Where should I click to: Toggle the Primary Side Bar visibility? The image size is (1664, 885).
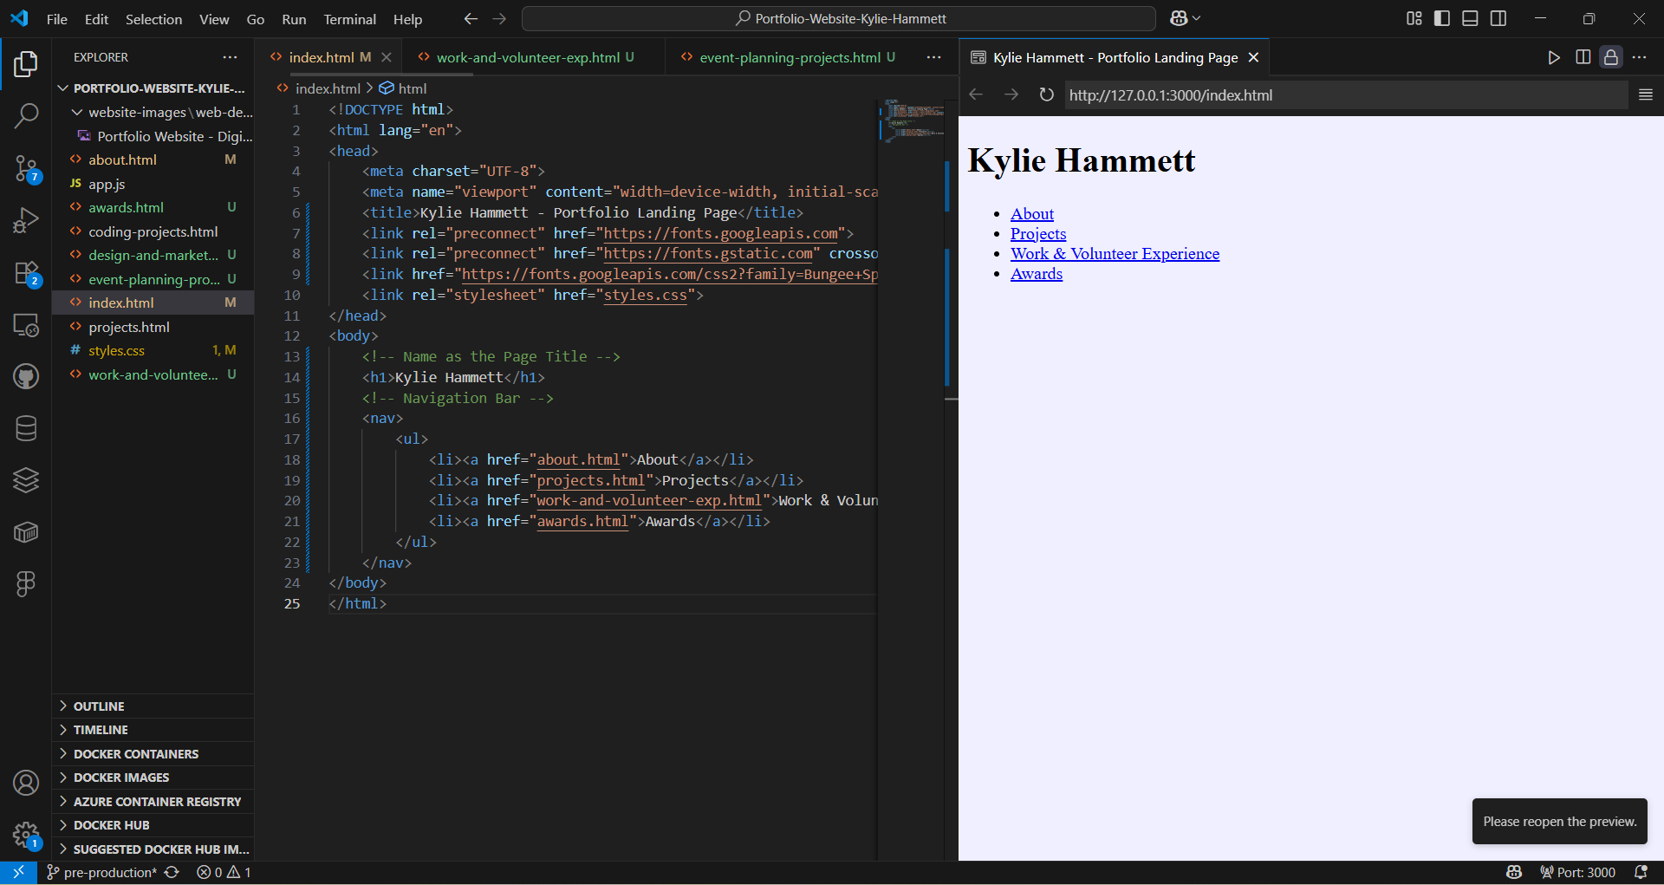pos(1442,18)
